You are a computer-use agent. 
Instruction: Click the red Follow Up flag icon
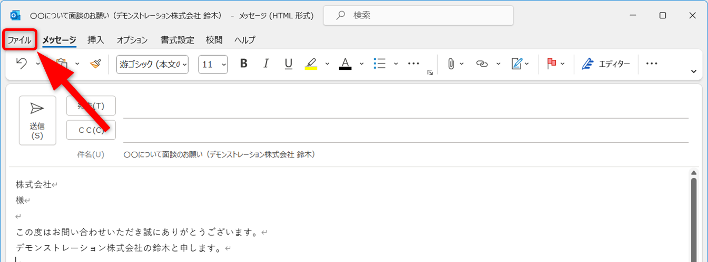(552, 64)
